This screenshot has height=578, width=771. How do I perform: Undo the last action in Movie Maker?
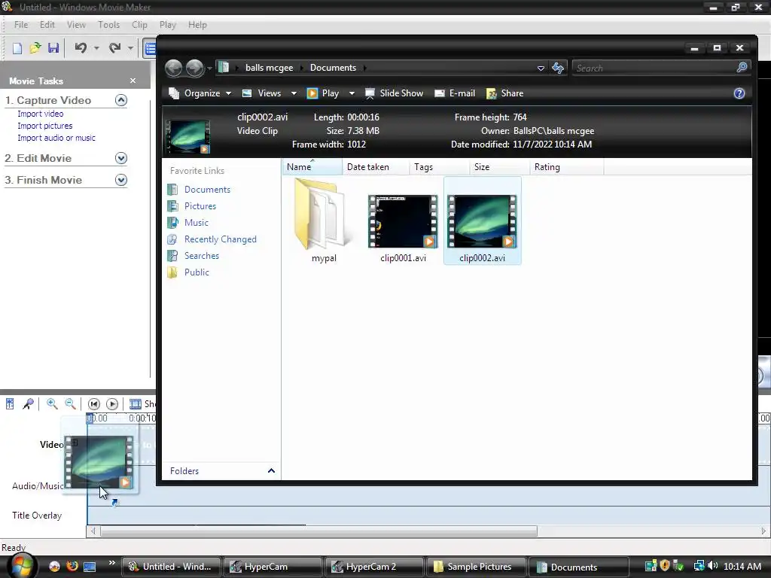(81, 47)
